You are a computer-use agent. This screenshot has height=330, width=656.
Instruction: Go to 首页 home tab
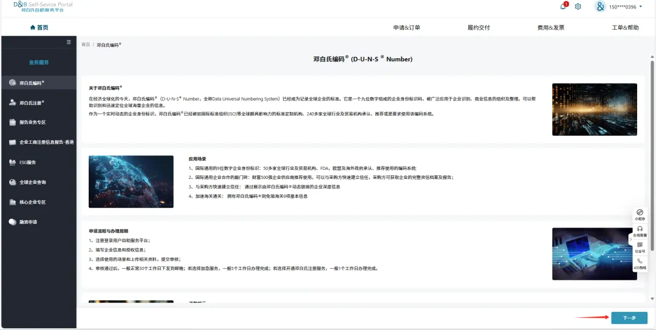pyautogui.click(x=39, y=27)
